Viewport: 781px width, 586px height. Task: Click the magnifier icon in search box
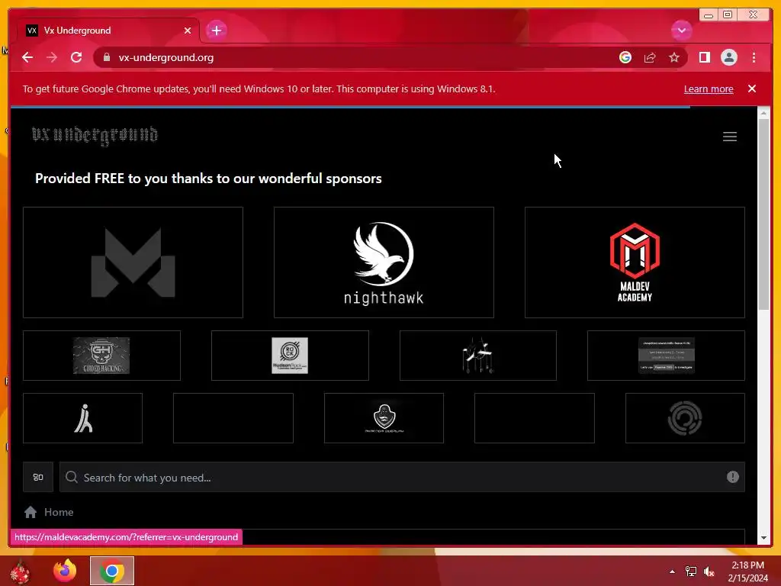71,477
